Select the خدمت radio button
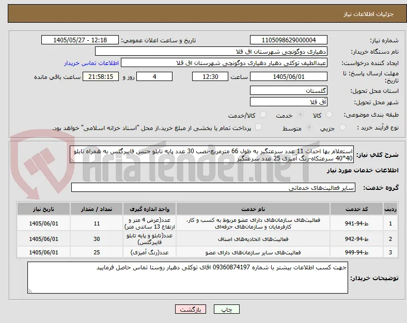This screenshot has width=407, height=323. click(300, 115)
